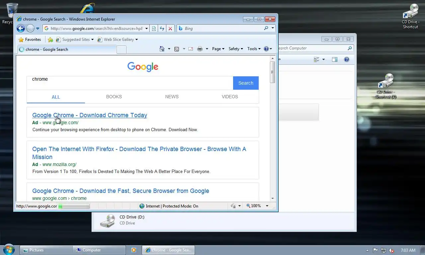
Task: Open Google Chrome - Download Chrome Today link
Action: (90, 115)
